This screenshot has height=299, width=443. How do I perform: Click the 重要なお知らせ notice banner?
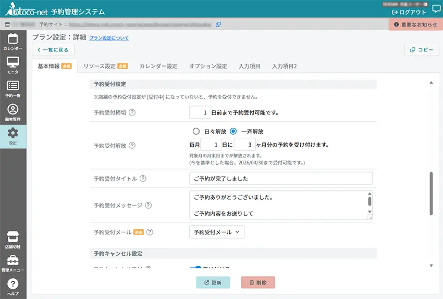[x=415, y=24]
